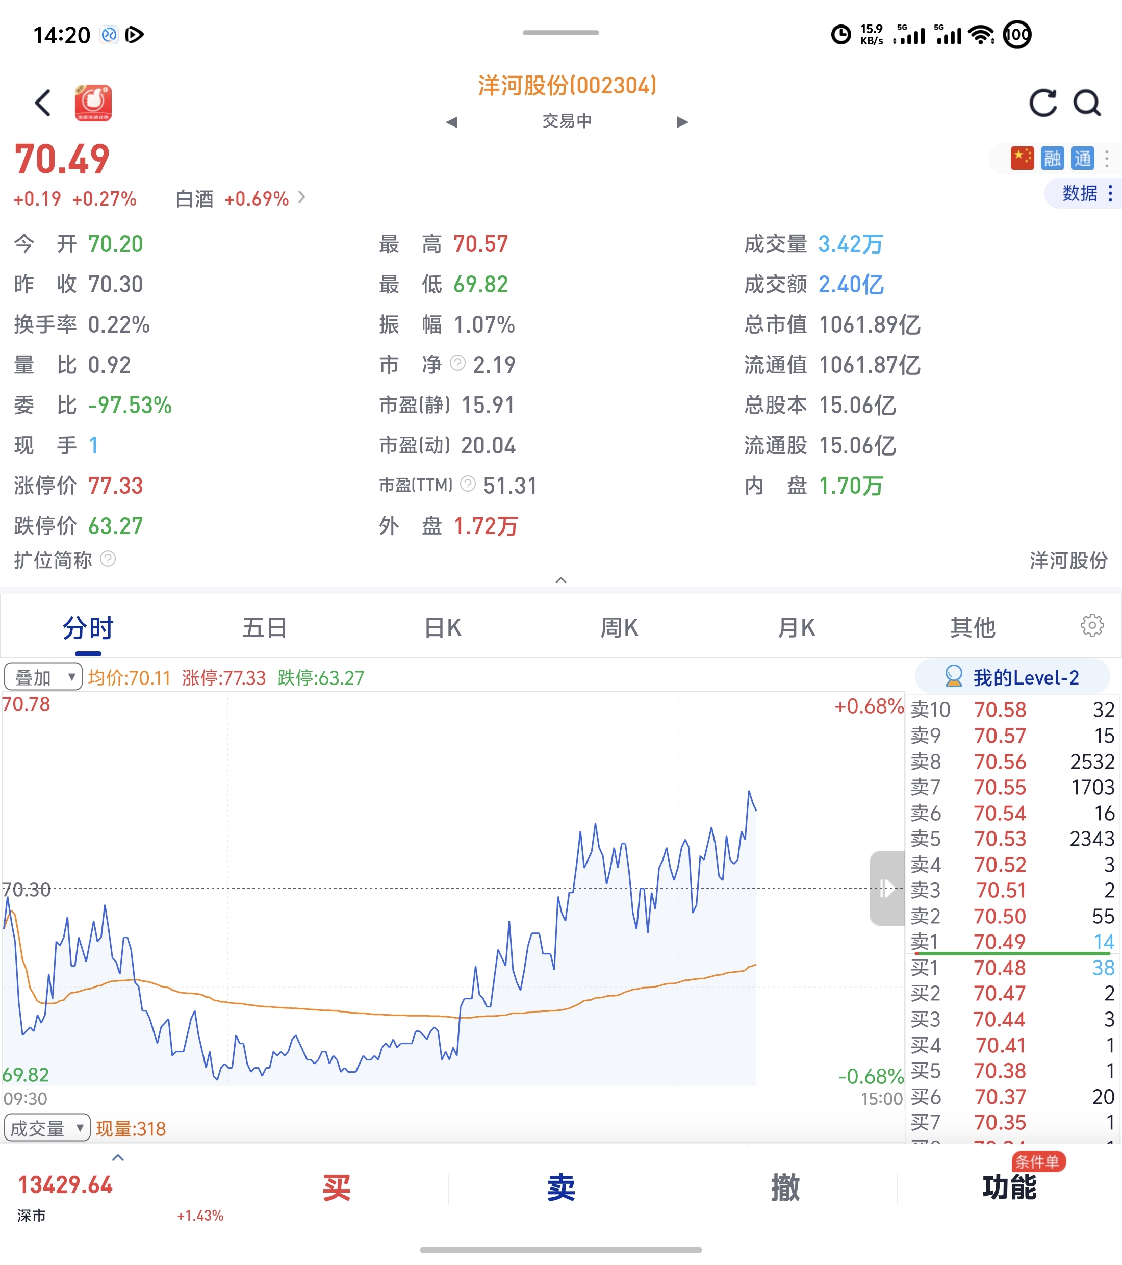The image size is (1122, 1265).
Task: Switch to previous stock with left arrow
Action: click(x=452, y=122)
